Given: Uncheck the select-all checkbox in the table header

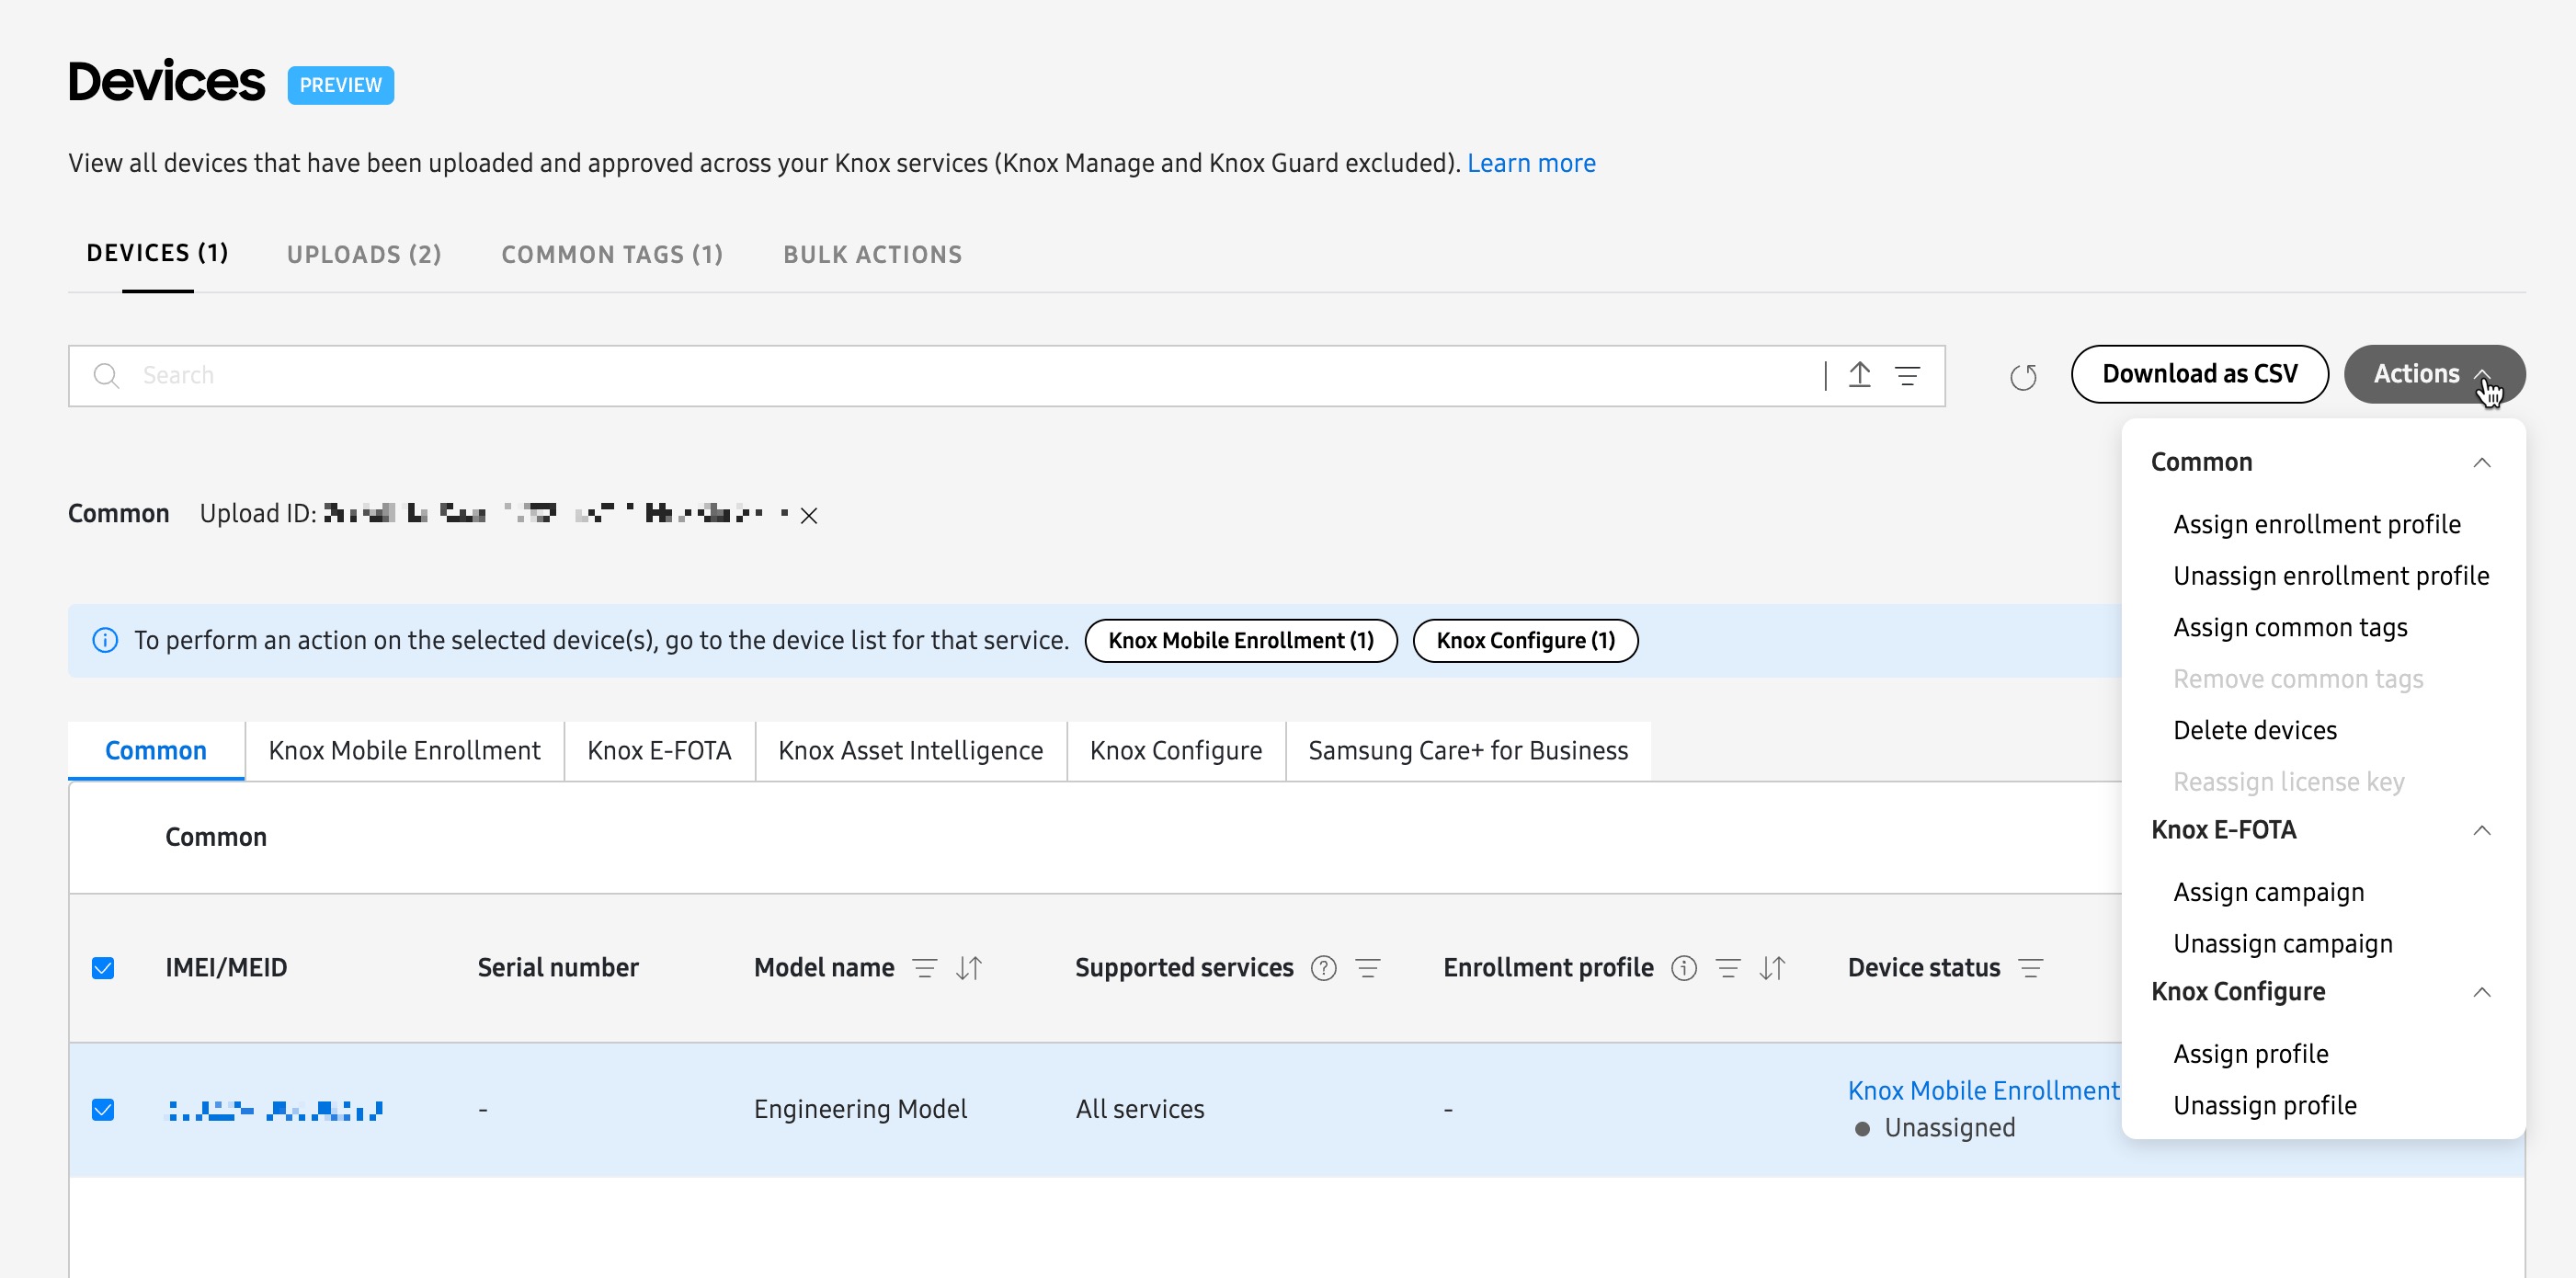Looking at the screenshot, I should coord(103,966).
